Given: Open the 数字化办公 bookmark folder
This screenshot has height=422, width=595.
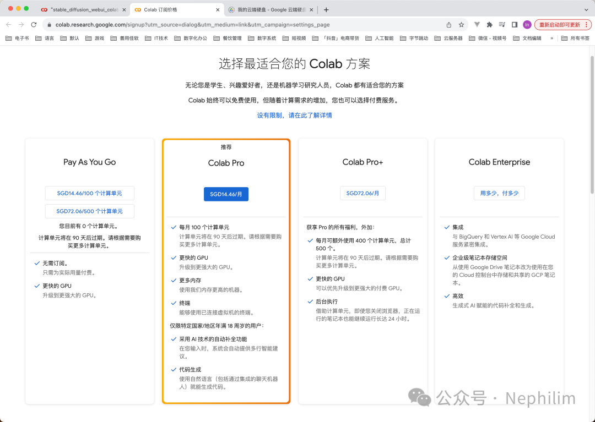Looking at the screenshot, I should (x=191, y=39).
